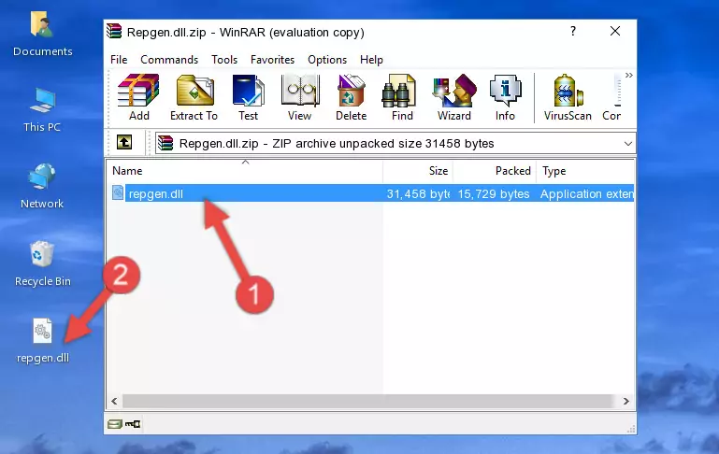719x454 pixels.
Task: Launch the Wizard tool
Action: point(454,97)
